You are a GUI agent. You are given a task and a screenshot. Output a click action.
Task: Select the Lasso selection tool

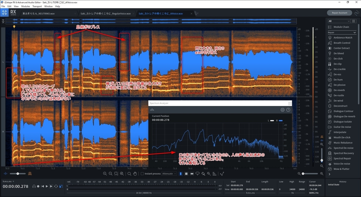click(197, 174)
